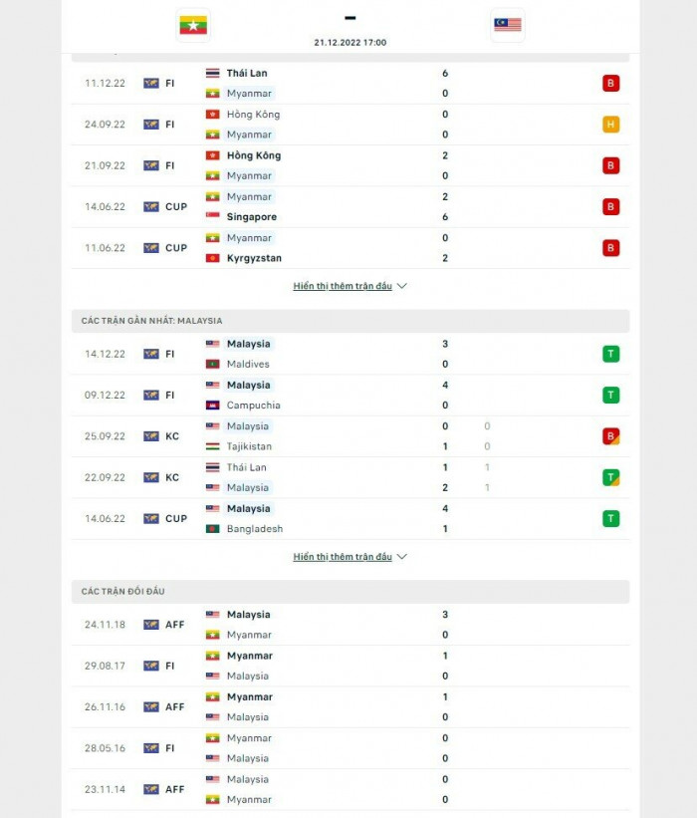Click the Malaysia flag in the match header

pos(507,25)
